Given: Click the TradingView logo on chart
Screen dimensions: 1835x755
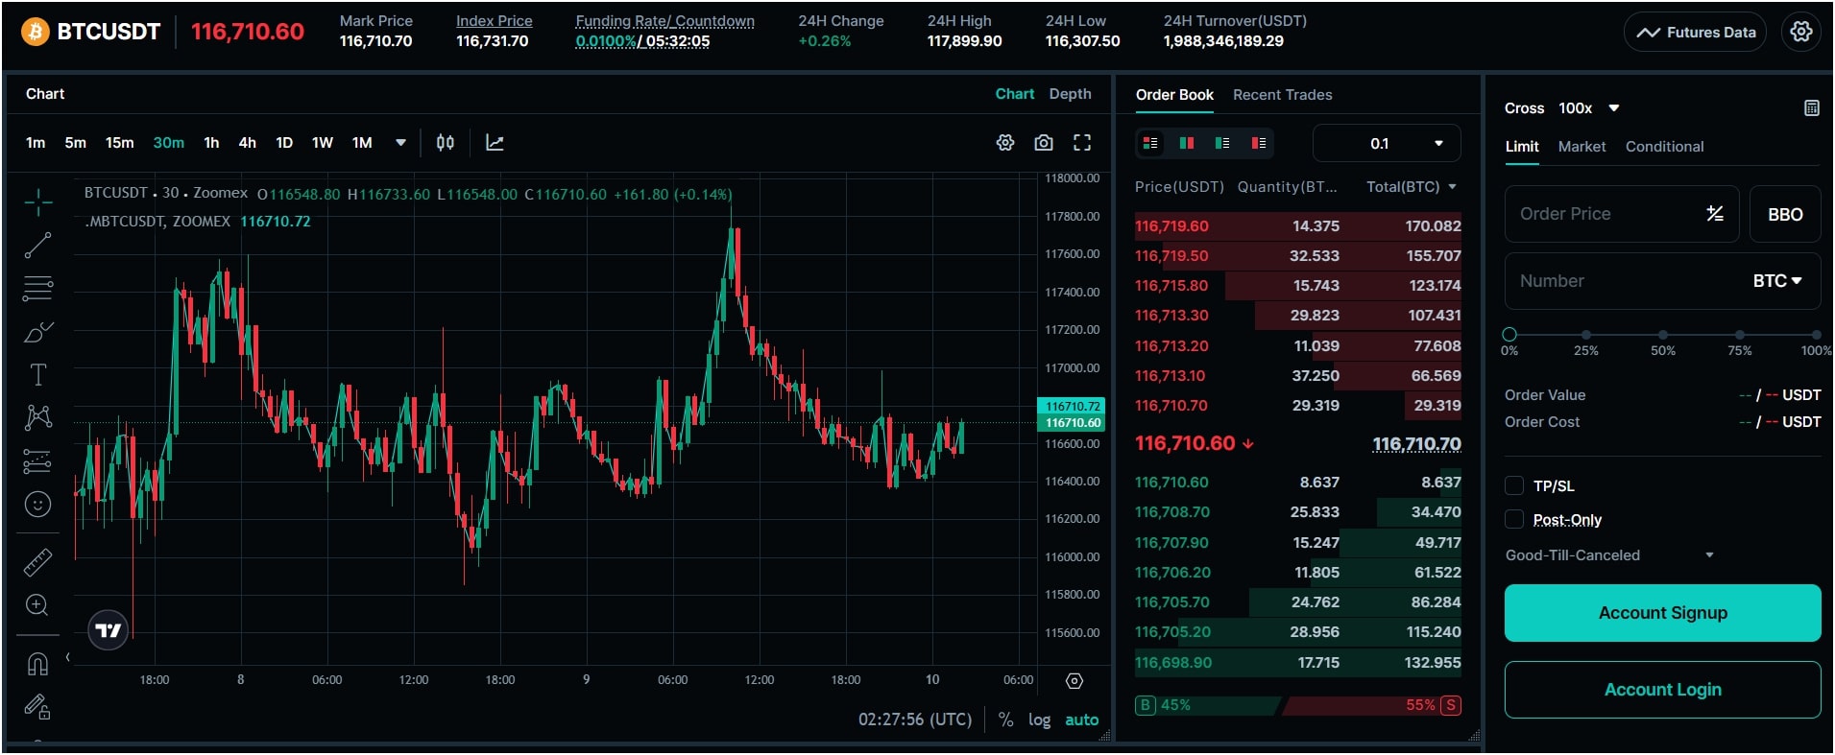Looking at the screenshot, I should (x=109, y=630).
